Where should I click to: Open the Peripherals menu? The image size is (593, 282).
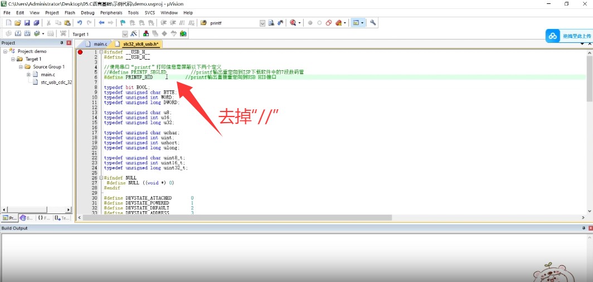pos(111,12)
